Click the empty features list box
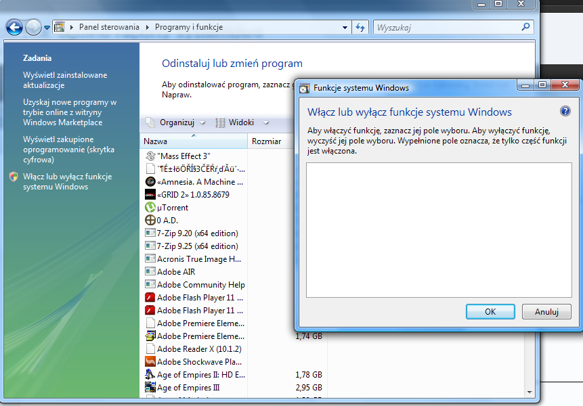Image resolution: width=583 pixels, height=406 pixels. [439, 230]
